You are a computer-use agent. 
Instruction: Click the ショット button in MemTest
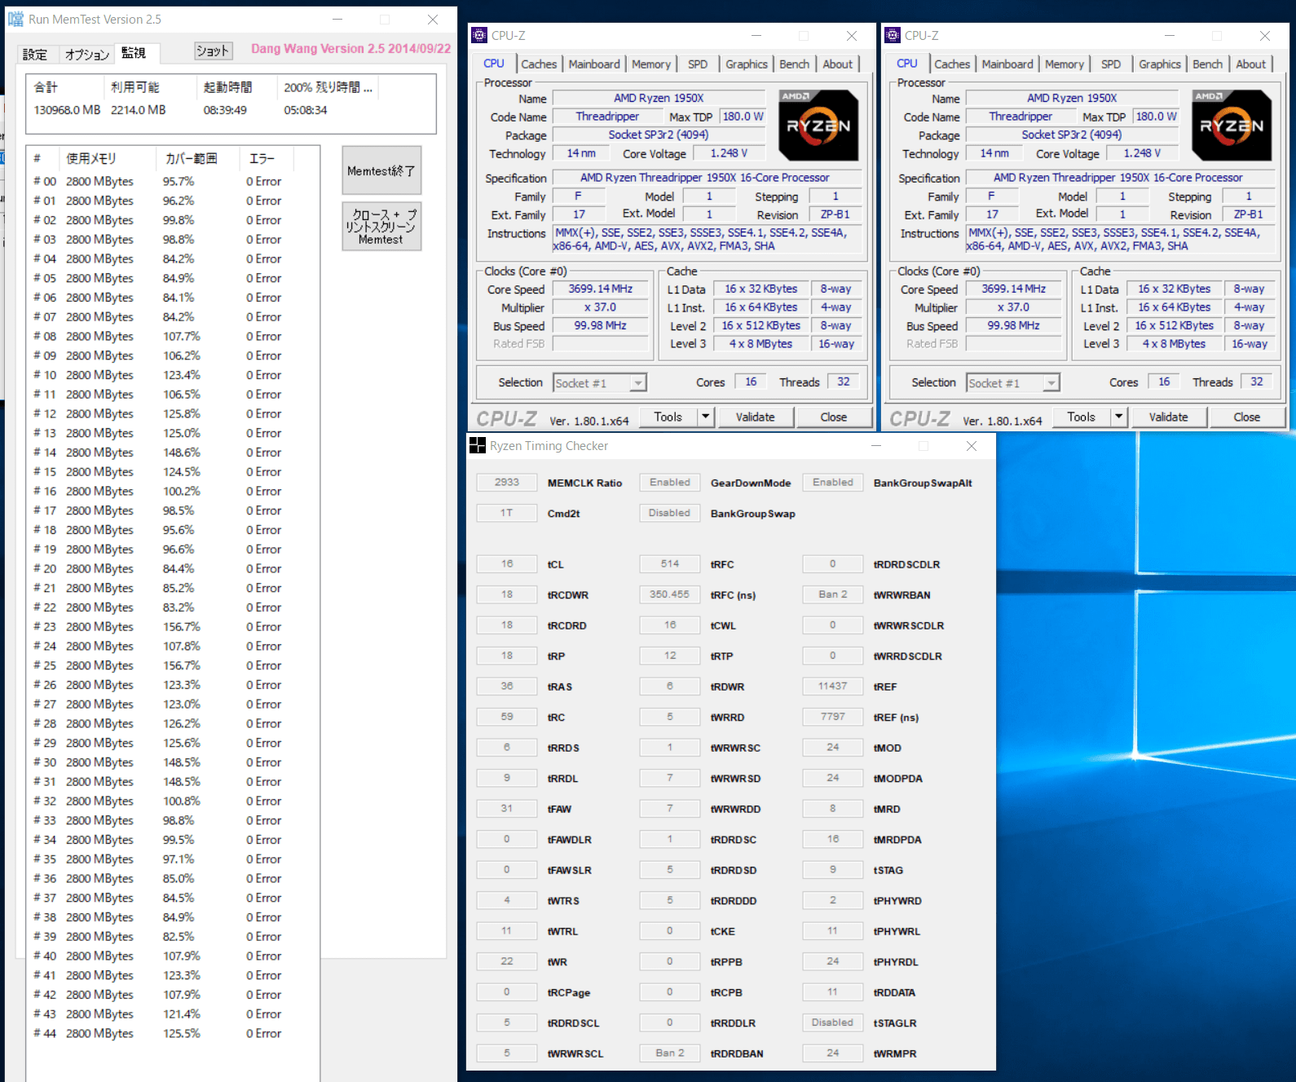pos(213,51)
